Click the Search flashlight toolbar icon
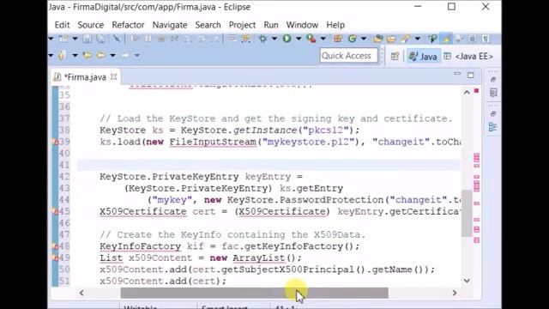Viewport: 549px width, 309px height. click(x=406, y=39)
